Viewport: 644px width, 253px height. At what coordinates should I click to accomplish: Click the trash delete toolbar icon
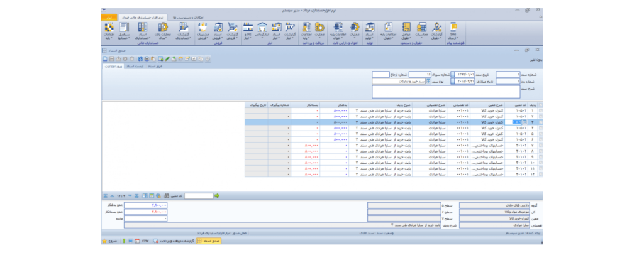[x=132, y=58]
